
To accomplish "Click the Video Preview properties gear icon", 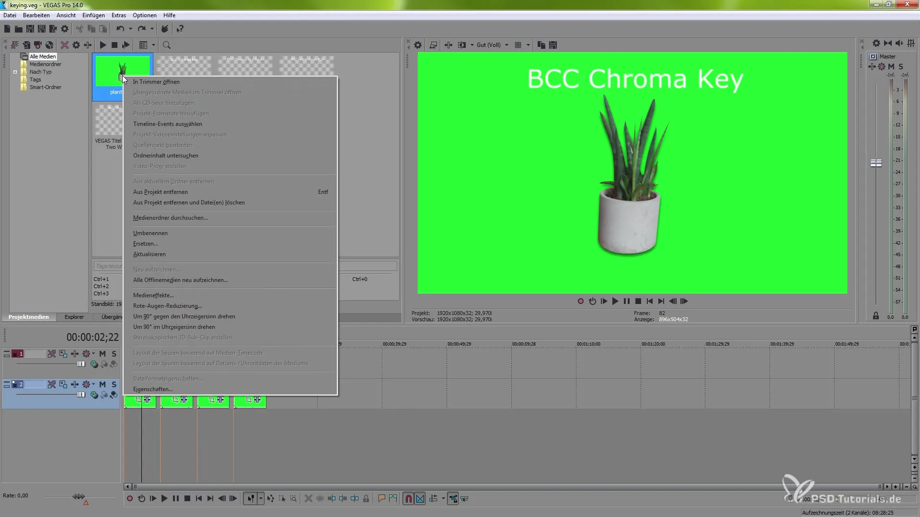I will pos(418,45).
